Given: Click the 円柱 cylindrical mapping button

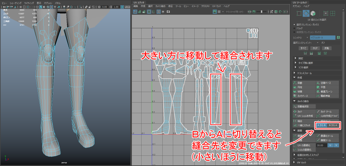Looking at the screenshot, I should pos(304,87).
